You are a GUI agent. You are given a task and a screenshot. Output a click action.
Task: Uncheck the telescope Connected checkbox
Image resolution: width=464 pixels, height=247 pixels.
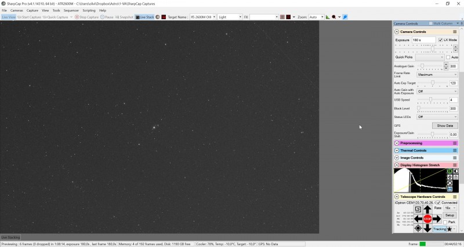pyautogui.click(x=438, y=202)
